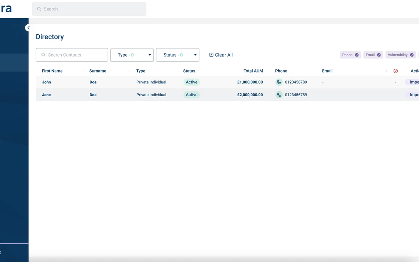Click the red vulnerability column icon
Viewport: 419px width, 262px height.
click(x=395, y=71)
